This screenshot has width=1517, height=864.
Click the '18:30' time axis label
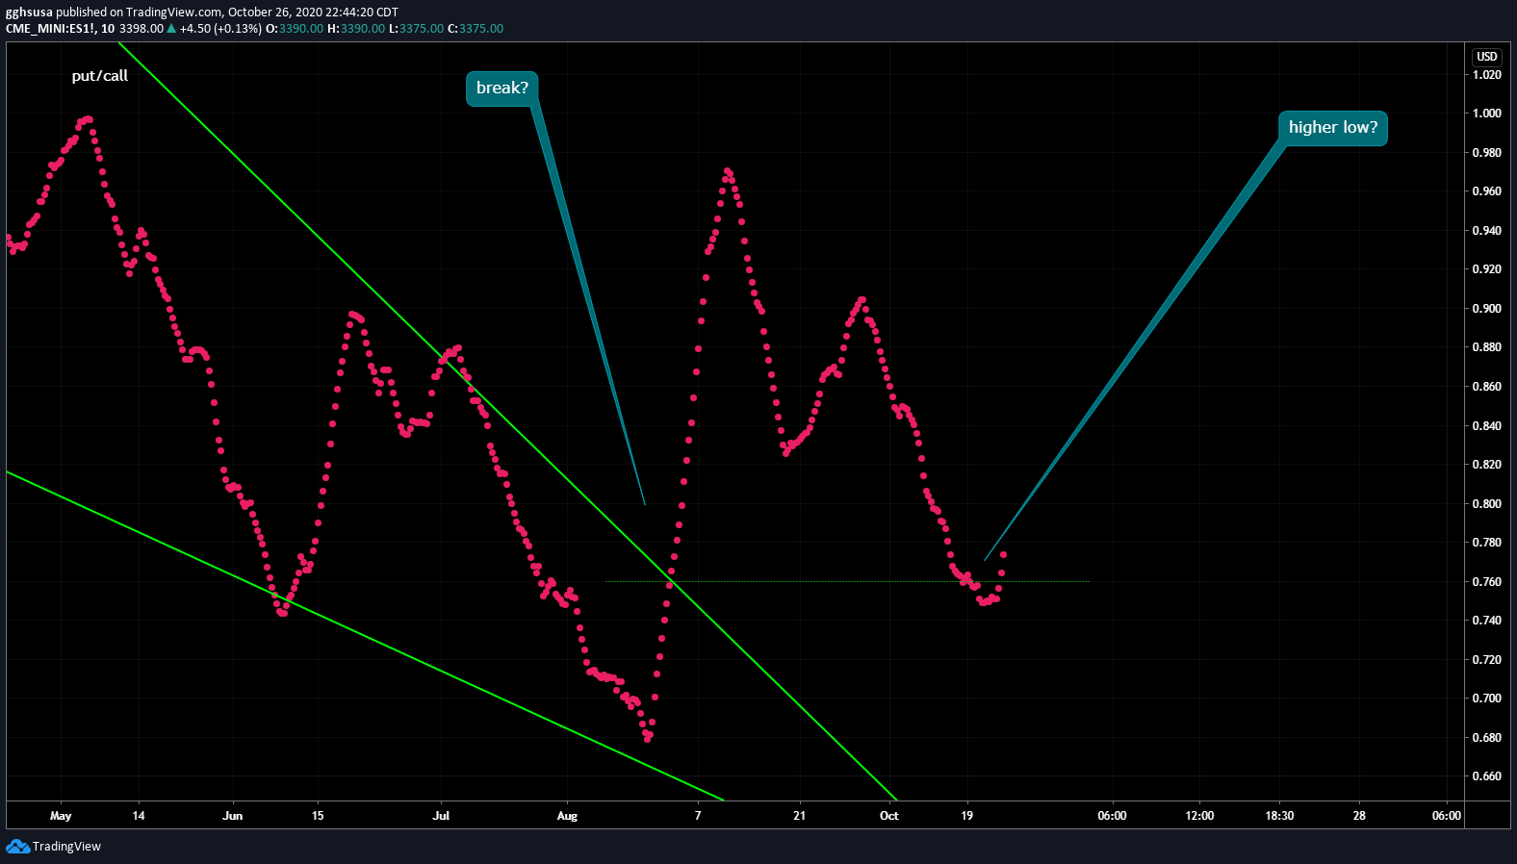(x=1279, y=816)
